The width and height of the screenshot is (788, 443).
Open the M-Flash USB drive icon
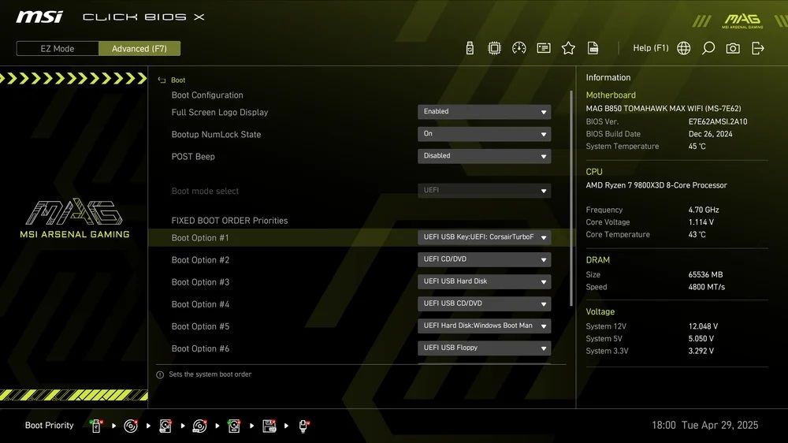pyautogui.click(x=470, y=48)
